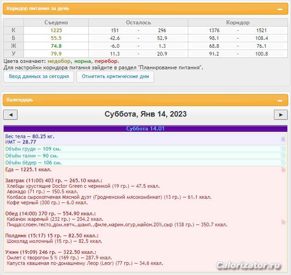Click the swirl icon in the chest measurement row
The height and width of the screenshot is (275, 291).
point(283,149)
